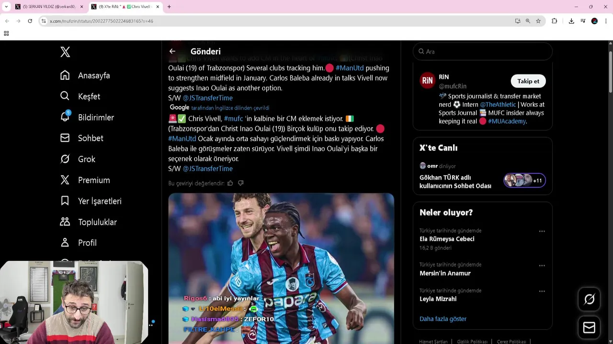Open @TheAthletic link in bio
Viewport: 613px width, 344px height.
point(498,104)
